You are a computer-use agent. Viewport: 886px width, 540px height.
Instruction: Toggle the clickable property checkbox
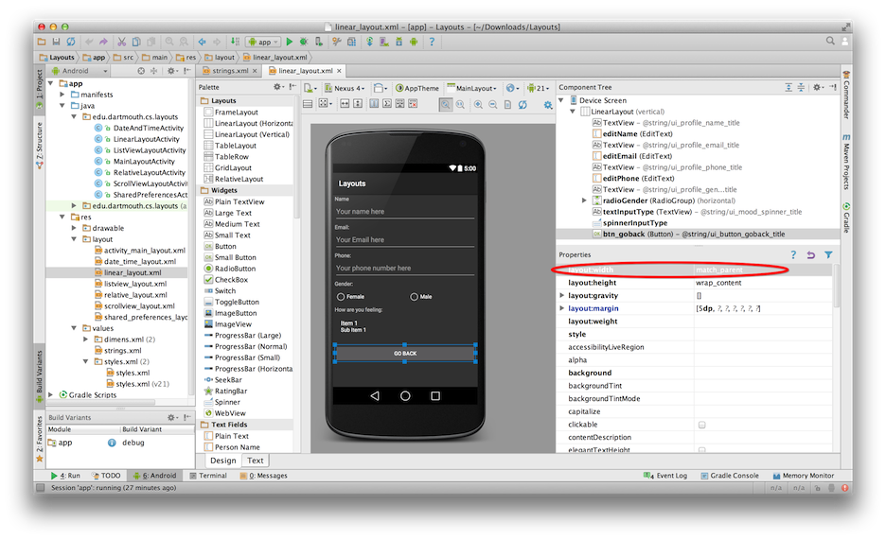point(701,425)
